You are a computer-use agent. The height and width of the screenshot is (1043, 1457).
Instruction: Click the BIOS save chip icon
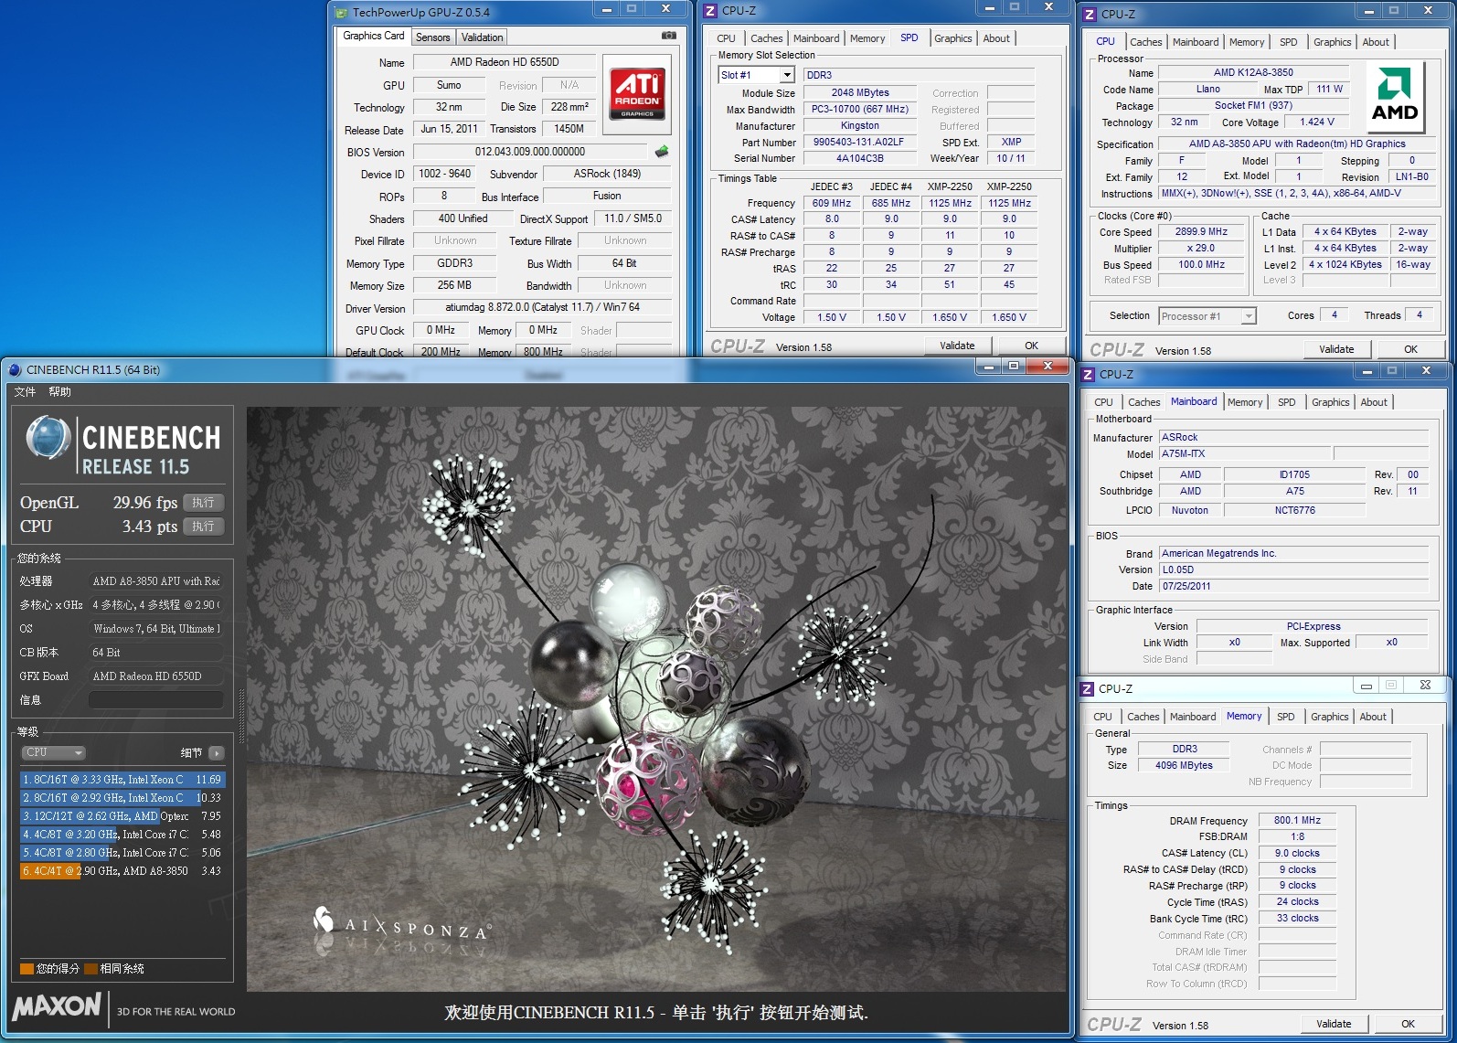[x=662, y=152]
